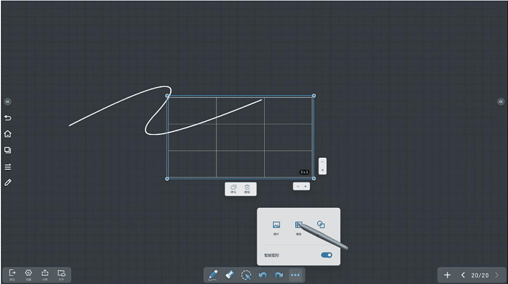Click the share button in bottom bar
This screenshot has width=508, height=284.
tap(45, 273)
